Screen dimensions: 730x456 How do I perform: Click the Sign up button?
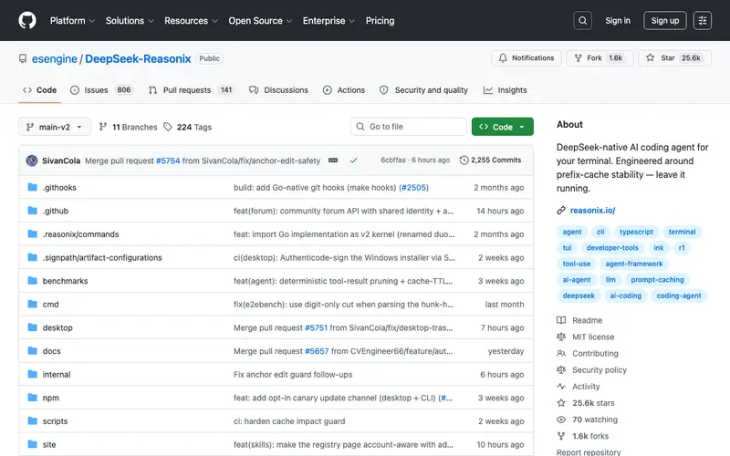(x=665, y=20)
